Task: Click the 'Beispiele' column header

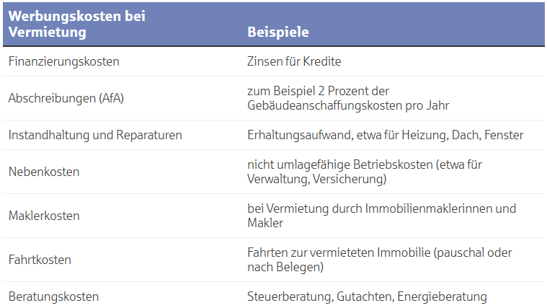Action: tap(278, 32)
